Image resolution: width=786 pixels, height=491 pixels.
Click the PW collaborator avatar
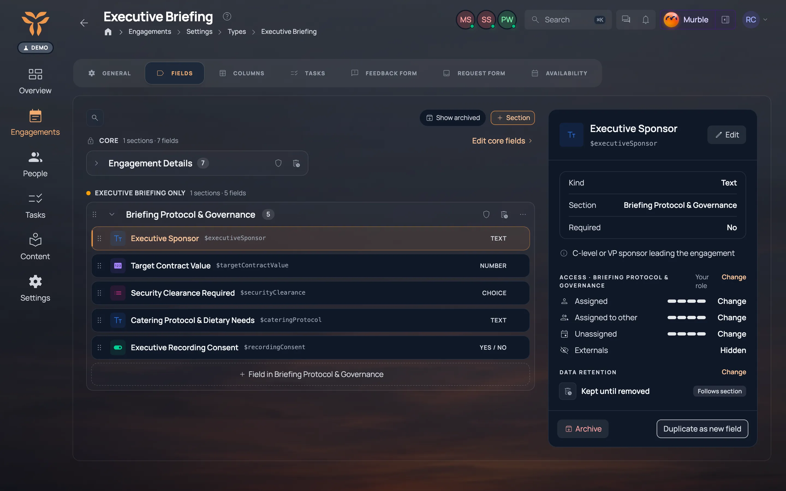pos(507,19)
